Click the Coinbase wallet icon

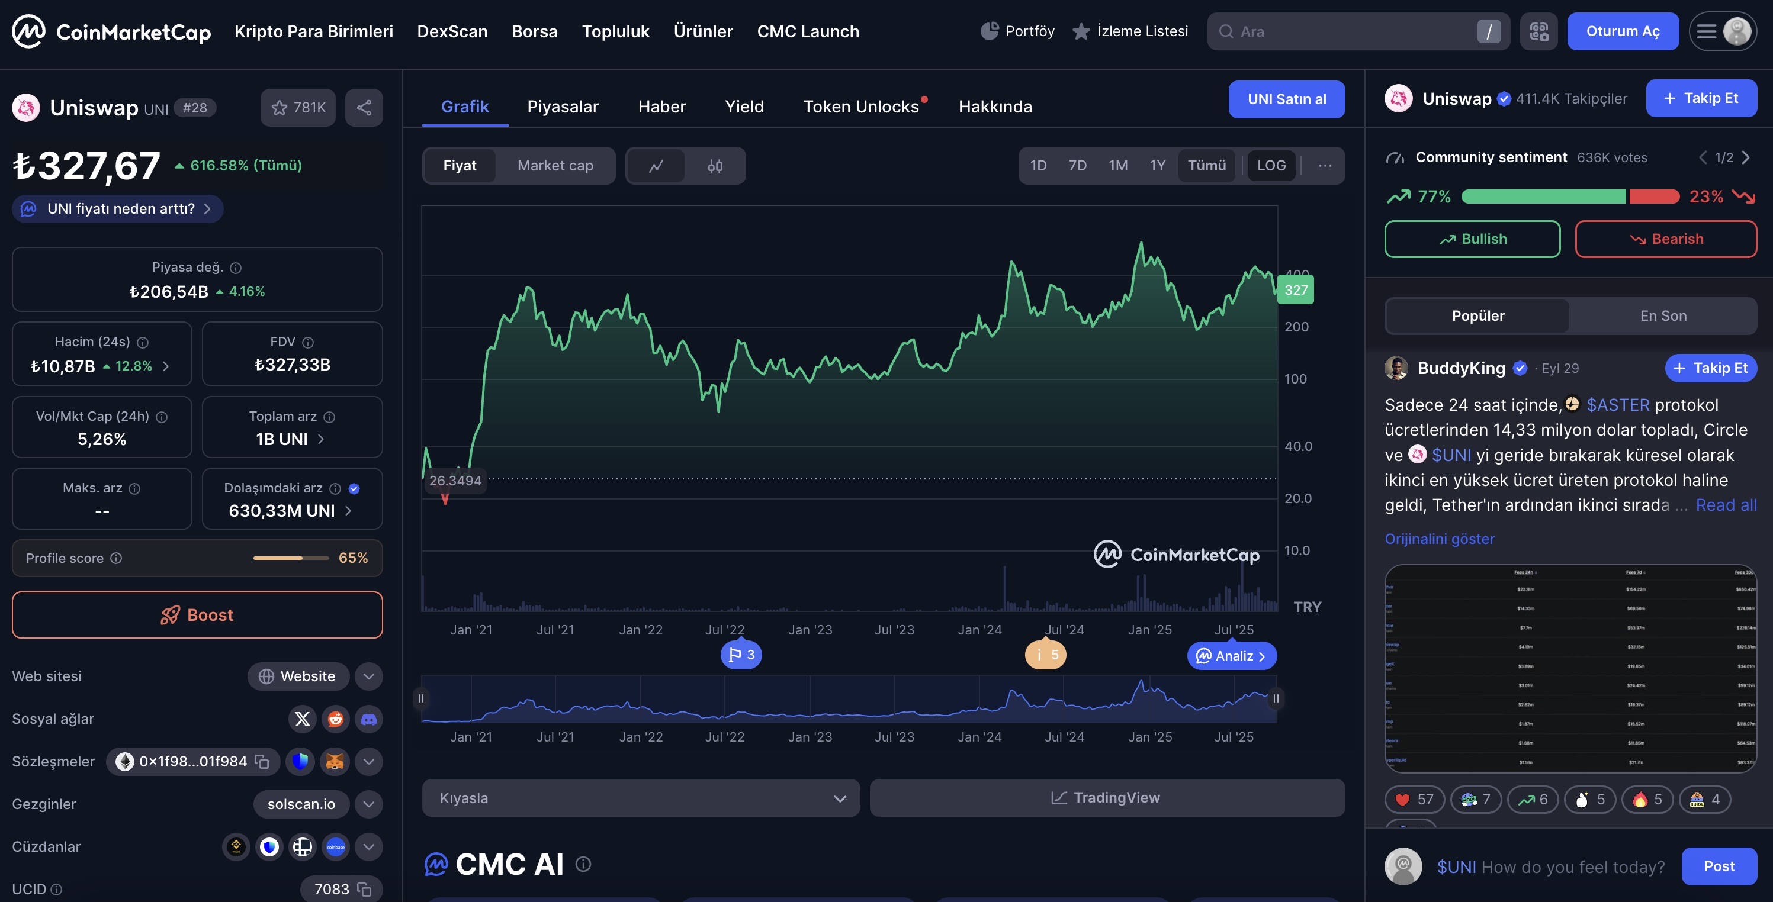coord(336,847)
